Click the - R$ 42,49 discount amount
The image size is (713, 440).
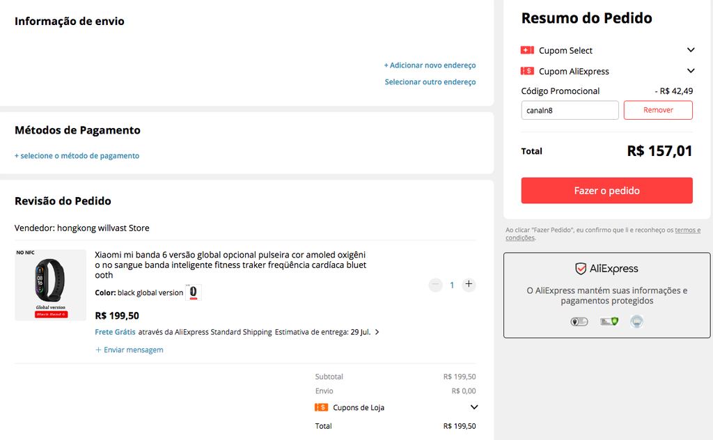674,91
